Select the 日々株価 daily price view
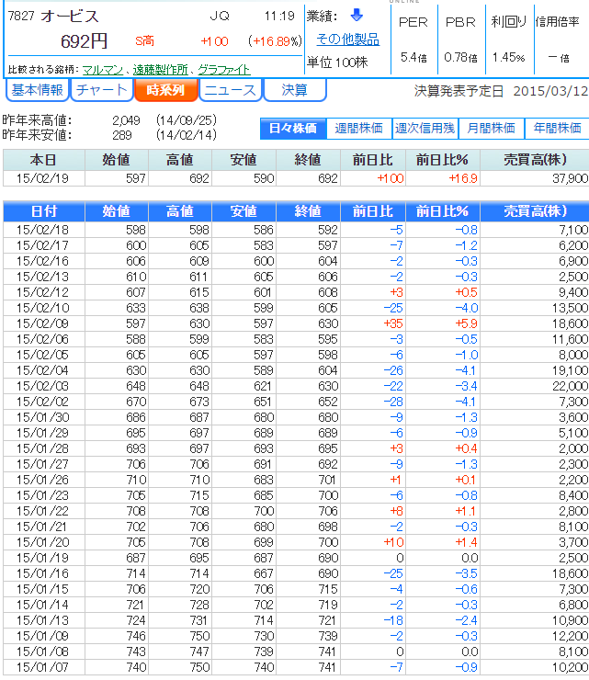 [x=293, y=128]
